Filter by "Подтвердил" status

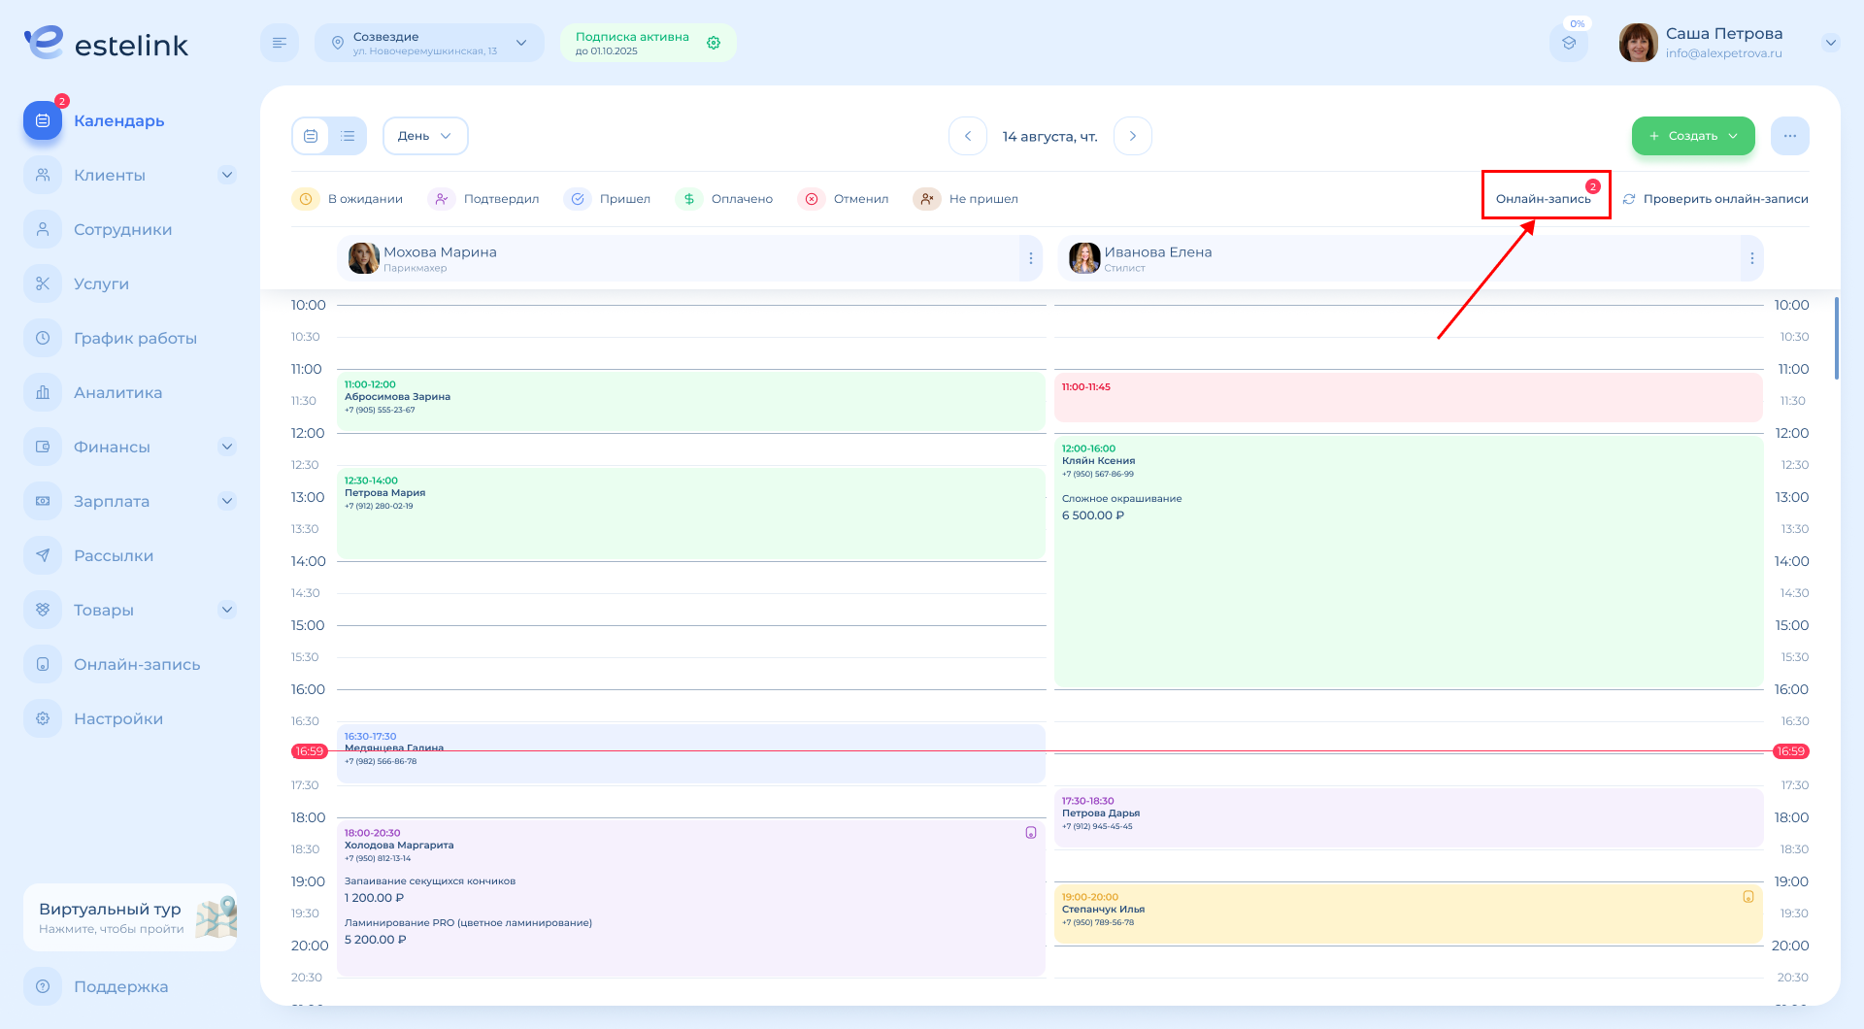click(483, 199)
